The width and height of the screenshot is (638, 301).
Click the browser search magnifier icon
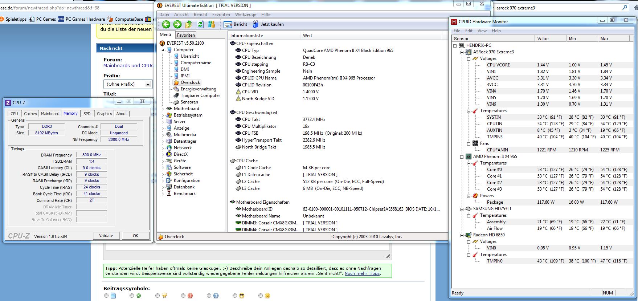click(x=625, y=8)
